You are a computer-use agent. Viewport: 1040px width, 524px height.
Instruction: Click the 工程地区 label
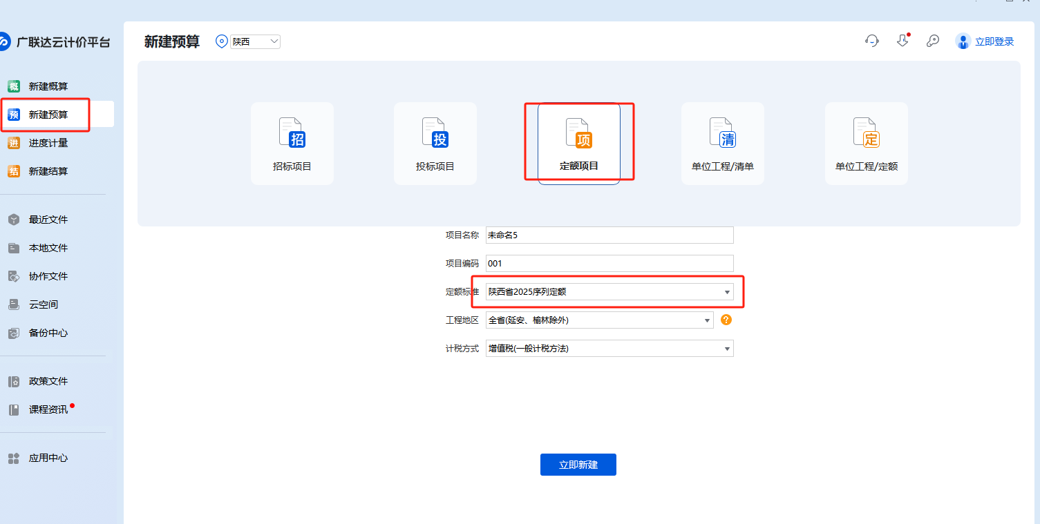click(462, 320)
